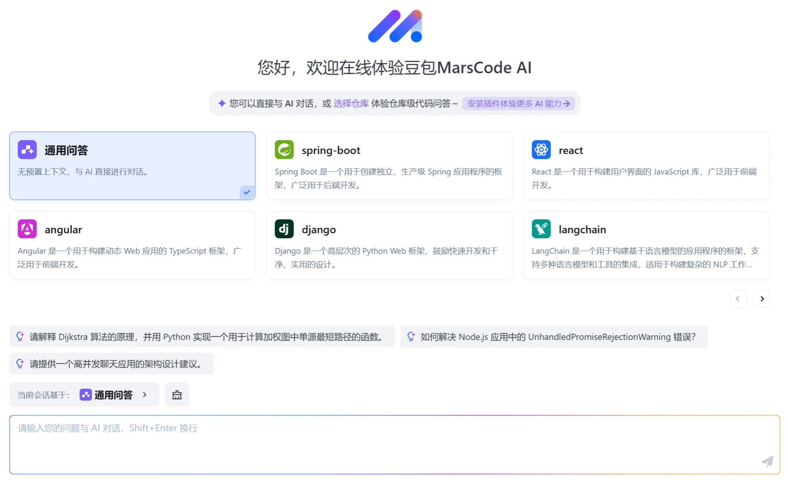
Task: Click the purple 通用问答 card icon
Action: coord(27,150)
